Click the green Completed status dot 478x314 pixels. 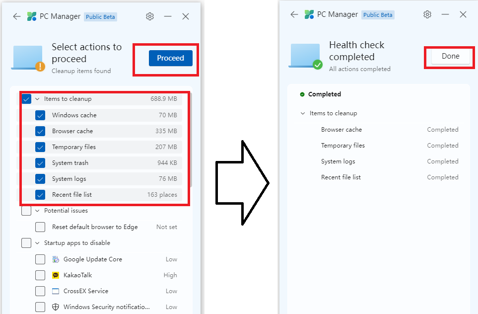[x=302, y=94]
